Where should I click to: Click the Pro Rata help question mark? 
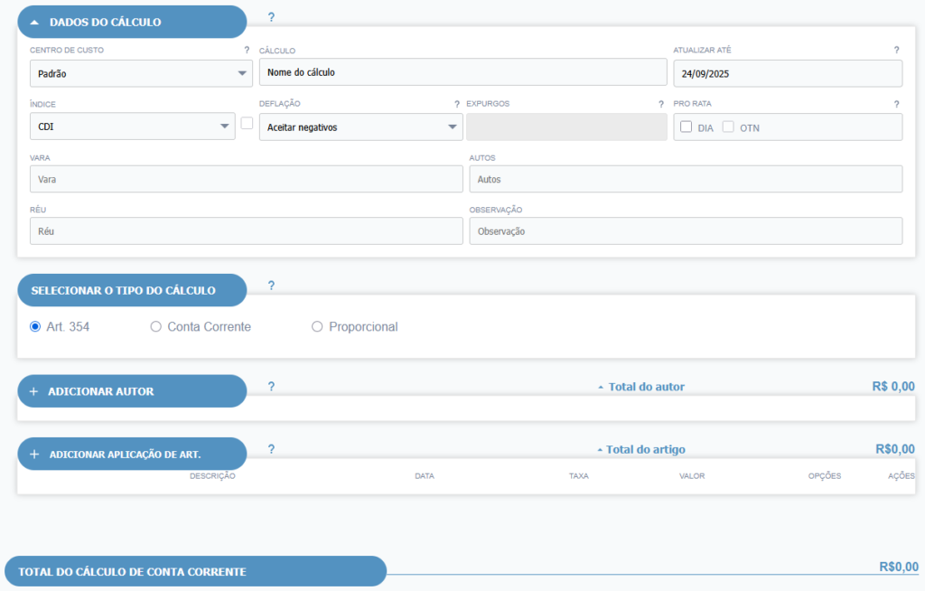pos(896,104)
